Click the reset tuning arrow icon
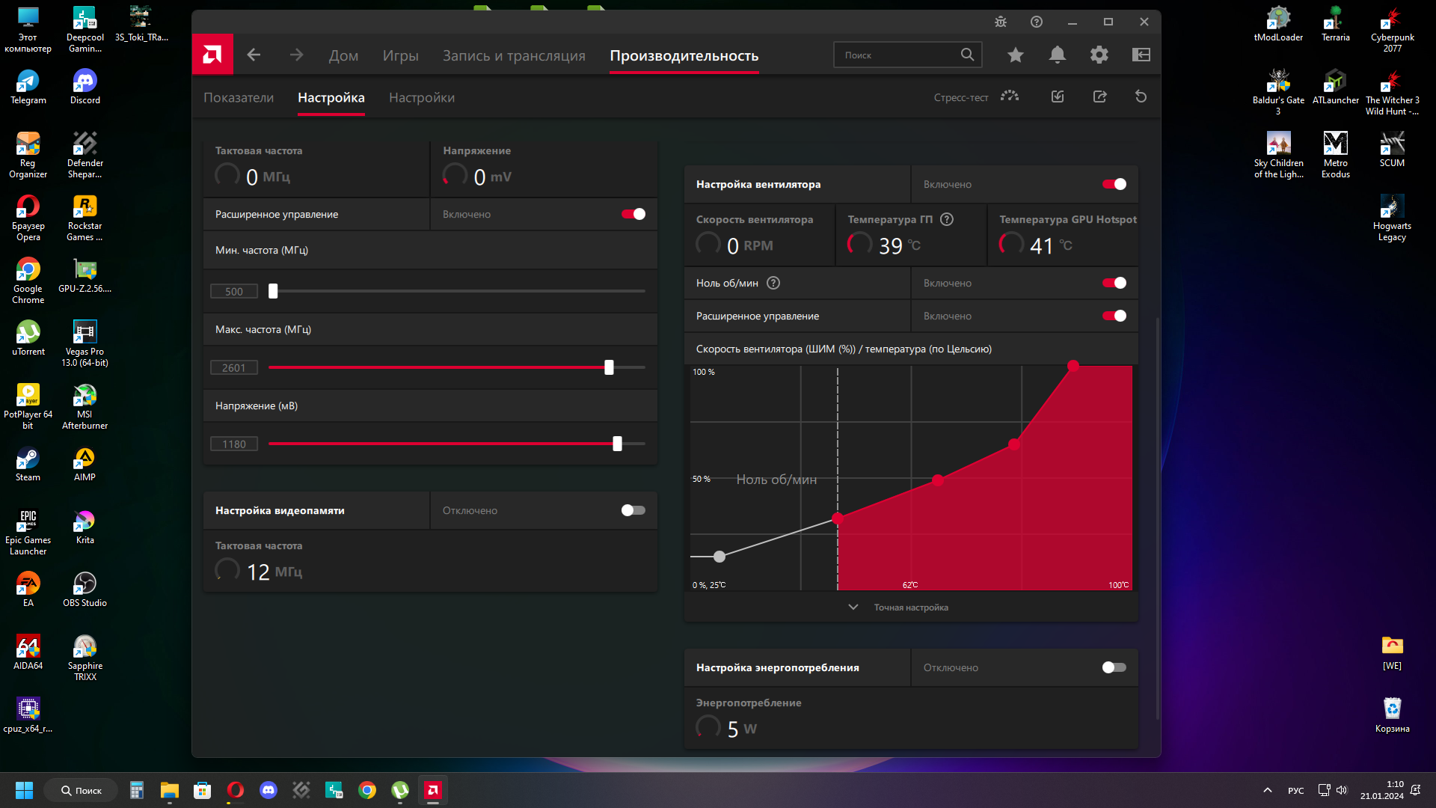 (x=1141, y=97)
